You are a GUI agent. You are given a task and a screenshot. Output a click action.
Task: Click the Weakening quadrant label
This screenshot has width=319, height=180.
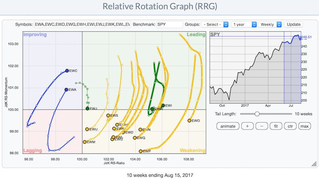tap(192, 150)
